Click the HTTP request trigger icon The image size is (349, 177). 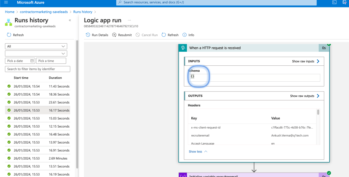click(183, 48)
